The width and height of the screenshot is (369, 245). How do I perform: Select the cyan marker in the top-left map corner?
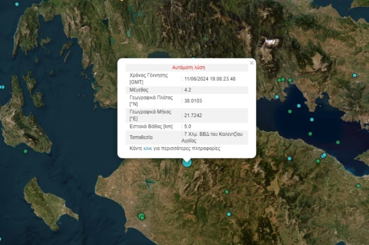pos(17,4)
